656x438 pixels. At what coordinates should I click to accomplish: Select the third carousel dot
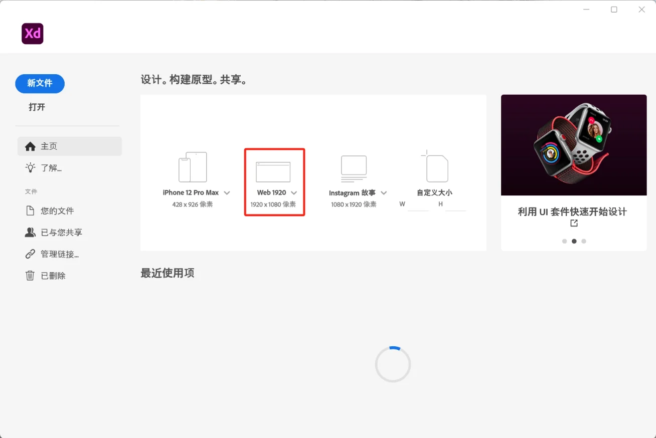(584, 241)
